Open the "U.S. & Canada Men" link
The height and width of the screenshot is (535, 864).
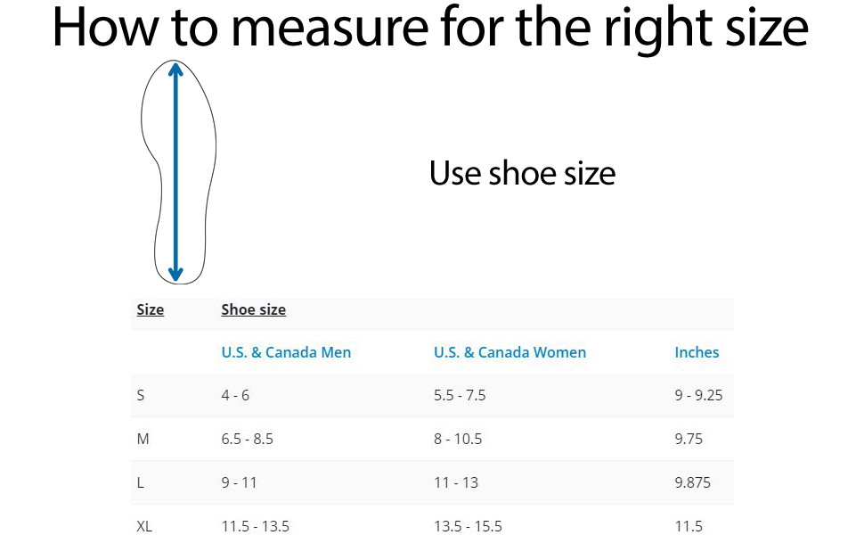(x=286, y=352)
